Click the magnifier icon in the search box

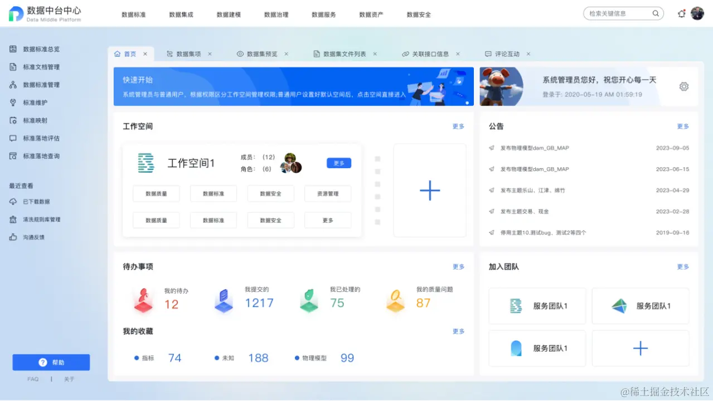click(x=656, y=13)
